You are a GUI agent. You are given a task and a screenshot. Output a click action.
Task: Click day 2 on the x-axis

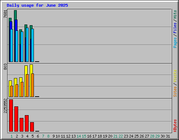17,136
